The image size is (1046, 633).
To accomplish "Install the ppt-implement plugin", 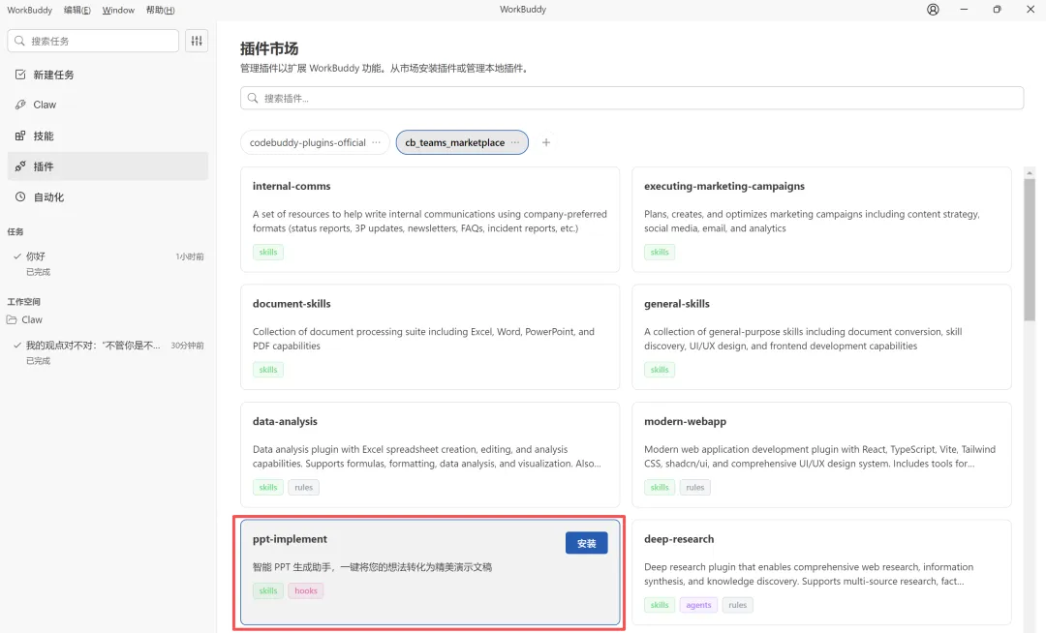I will pos(586,543).
